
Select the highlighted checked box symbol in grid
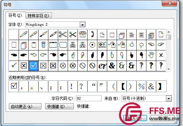click(33, 66)
